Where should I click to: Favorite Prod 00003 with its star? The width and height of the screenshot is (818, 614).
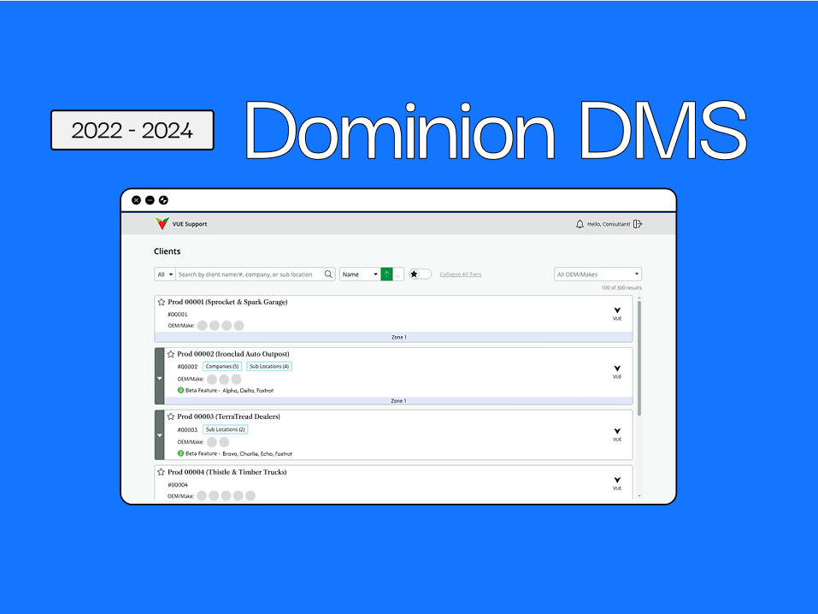coord(171,416)
